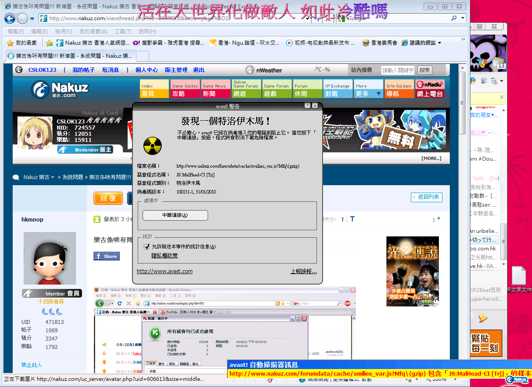Image resolution: width=532 pixels, height=387 pixels.
Task: Open 我的帖子 in the site header
Action: pos(83,70)
